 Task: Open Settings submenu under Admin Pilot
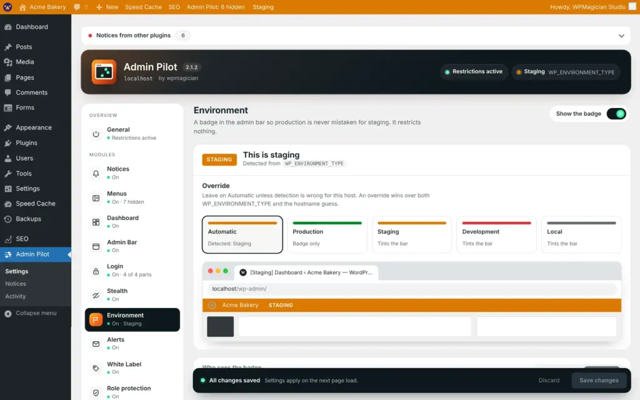click(x=17, y=271)
